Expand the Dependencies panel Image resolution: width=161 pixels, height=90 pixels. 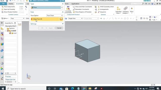10,79
